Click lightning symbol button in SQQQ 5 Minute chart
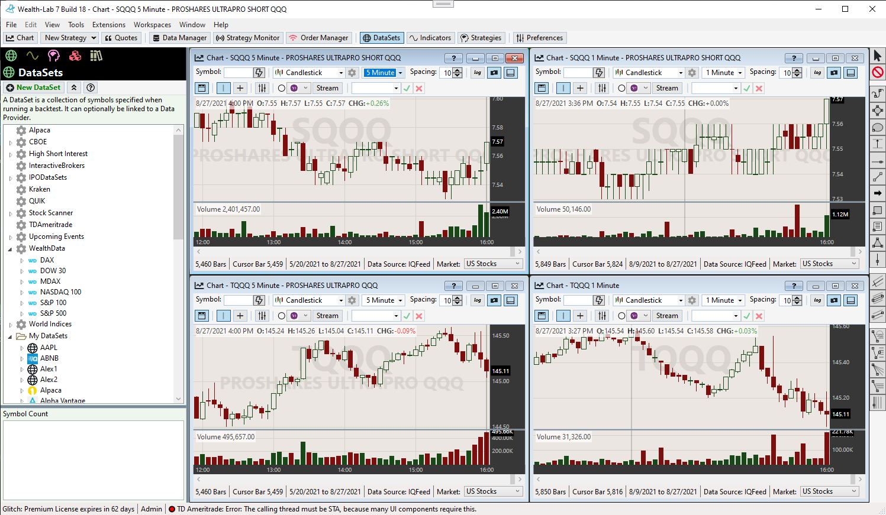 pos(259,72)
